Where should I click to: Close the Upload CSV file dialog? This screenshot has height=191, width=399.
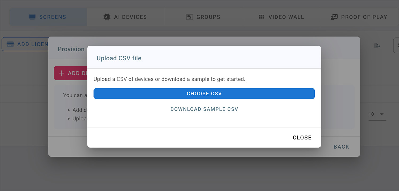[x=302, y=137]
